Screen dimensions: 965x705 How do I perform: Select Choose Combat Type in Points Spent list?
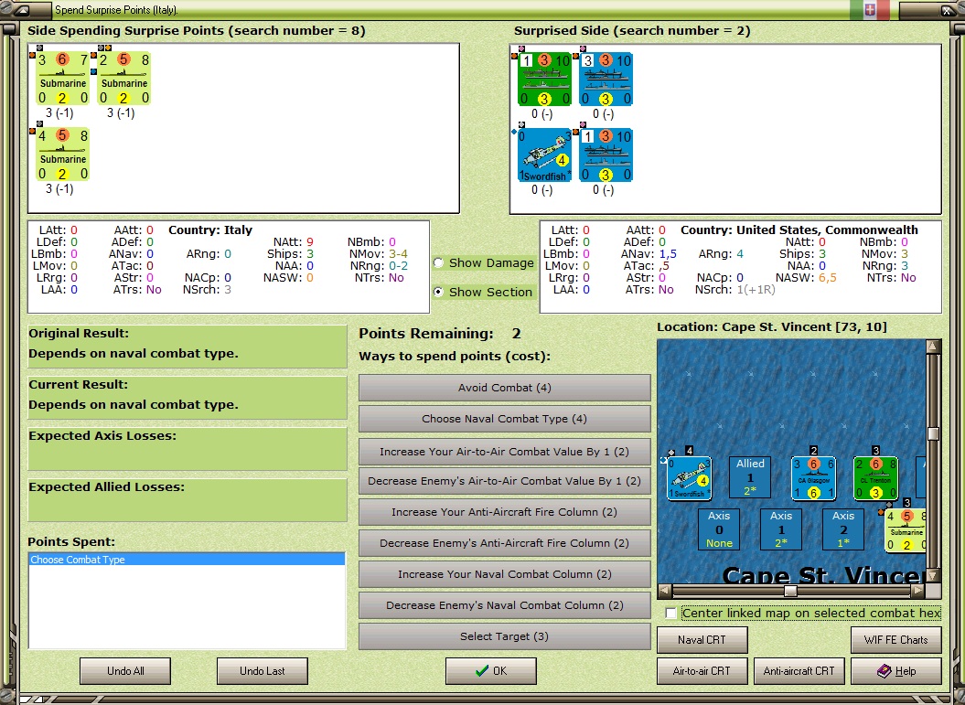click(187, 560)
